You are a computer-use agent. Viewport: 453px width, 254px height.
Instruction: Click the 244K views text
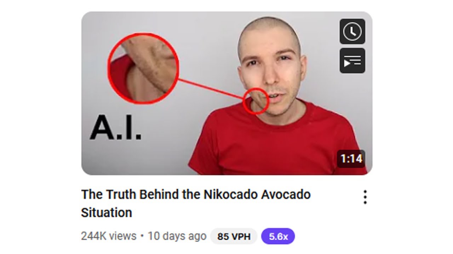click(109, 236)
